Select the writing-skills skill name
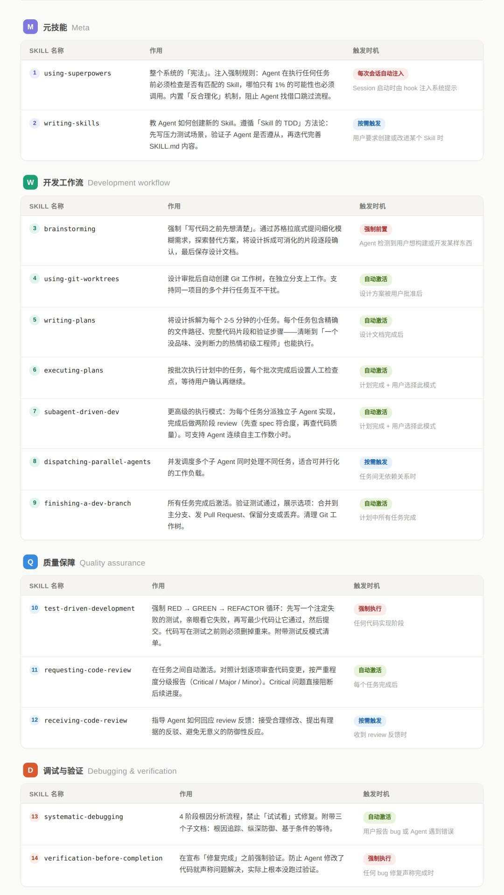 click(71, 123)
